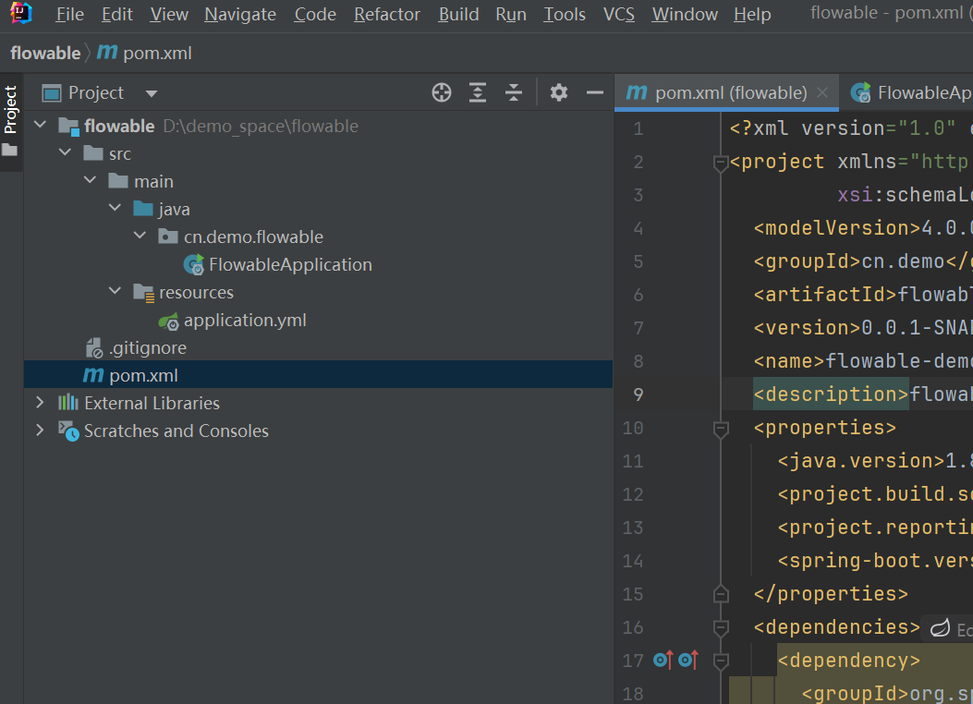
Task: Open the Build menu
Action: coord(458,14)
